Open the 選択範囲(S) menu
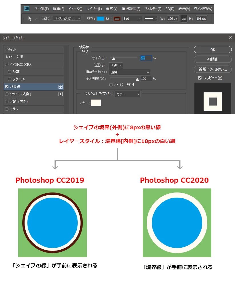The height and width of the screenshot is (286, 235). click(131, 9)
